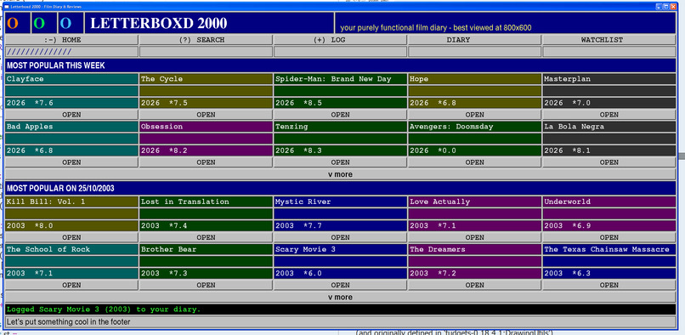The image size is (685, 335).
Task: Open Spider-Man: Brand New Day
Action: [340, 115]
